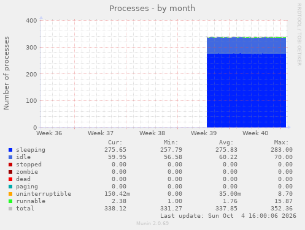The width and height of the screenshot is (305, 230).
Task: Click the 'Week 36' x-axis label
Action: coord(49,133)
